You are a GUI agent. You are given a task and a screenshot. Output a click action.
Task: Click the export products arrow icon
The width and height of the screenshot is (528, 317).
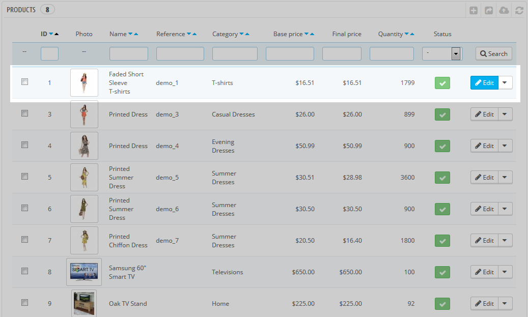coord(489,10)
